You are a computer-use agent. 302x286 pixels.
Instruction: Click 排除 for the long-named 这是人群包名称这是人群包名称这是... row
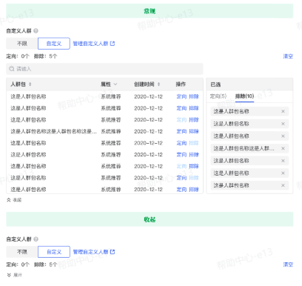point(194,131)
